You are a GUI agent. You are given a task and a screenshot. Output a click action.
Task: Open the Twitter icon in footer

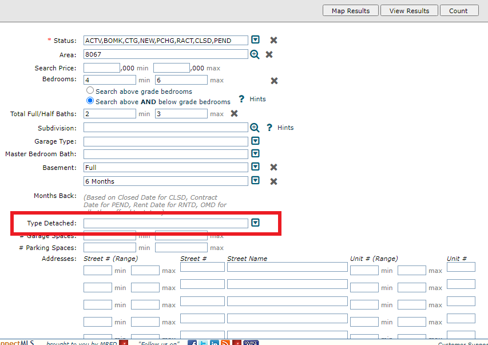point(203,343)
